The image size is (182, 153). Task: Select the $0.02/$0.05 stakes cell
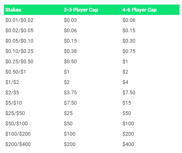point(19,30)
